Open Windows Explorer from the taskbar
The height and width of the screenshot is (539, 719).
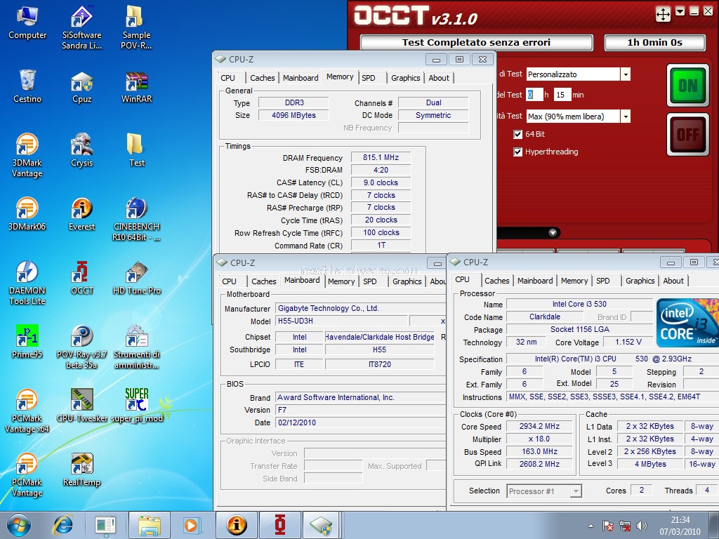coord(150,525)
